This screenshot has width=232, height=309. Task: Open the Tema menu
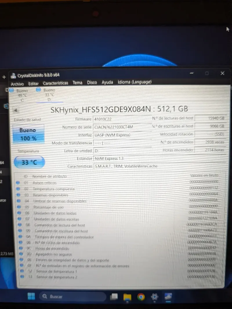(x=77, y=83)
